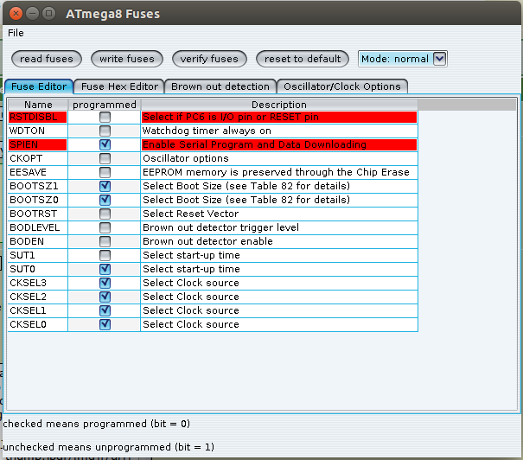
Task: Click the write fuses button
Action: pyautogui.click(x=127, y=59)
